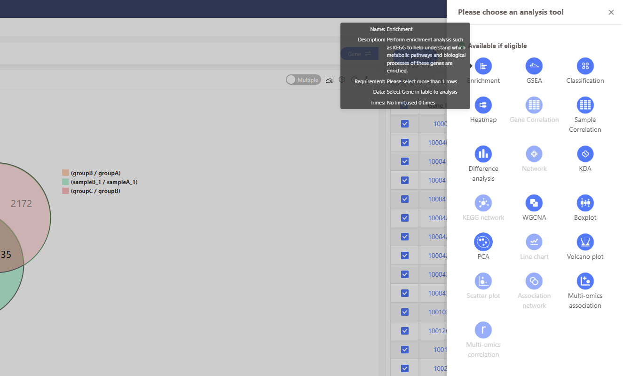The image size is (623, 376).
Task: Open Multi-omics association tool
Action: click(x=585, y=281)
